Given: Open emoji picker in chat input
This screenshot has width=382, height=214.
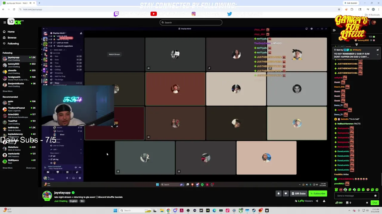Looking at the screenshot, I should [x=375, y=196].
